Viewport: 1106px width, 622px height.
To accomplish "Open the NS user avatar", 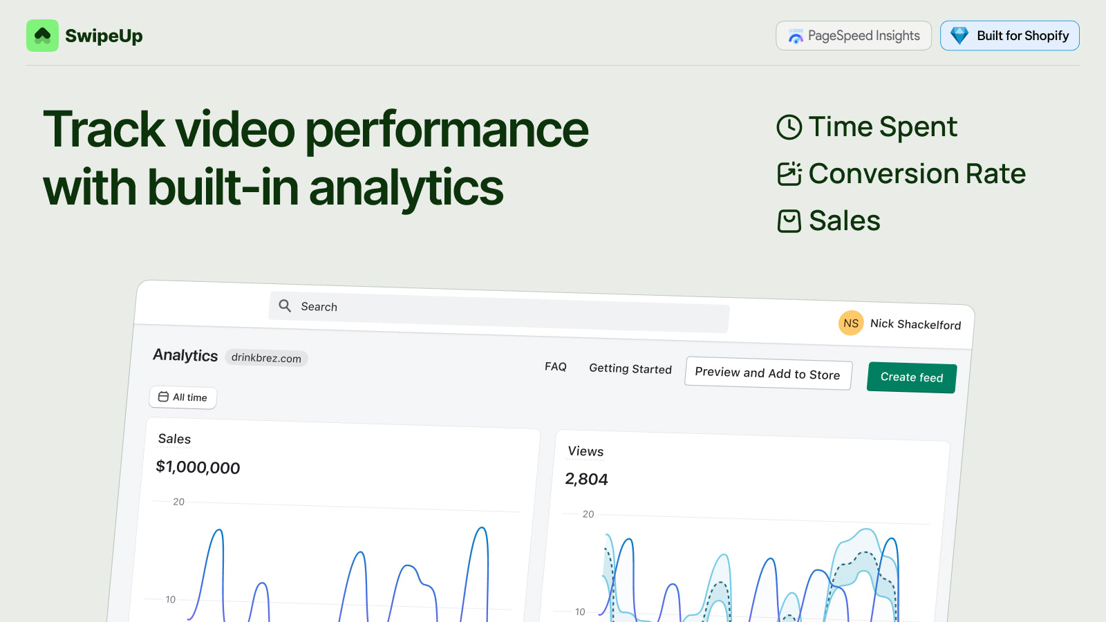I will coord(851,323).
